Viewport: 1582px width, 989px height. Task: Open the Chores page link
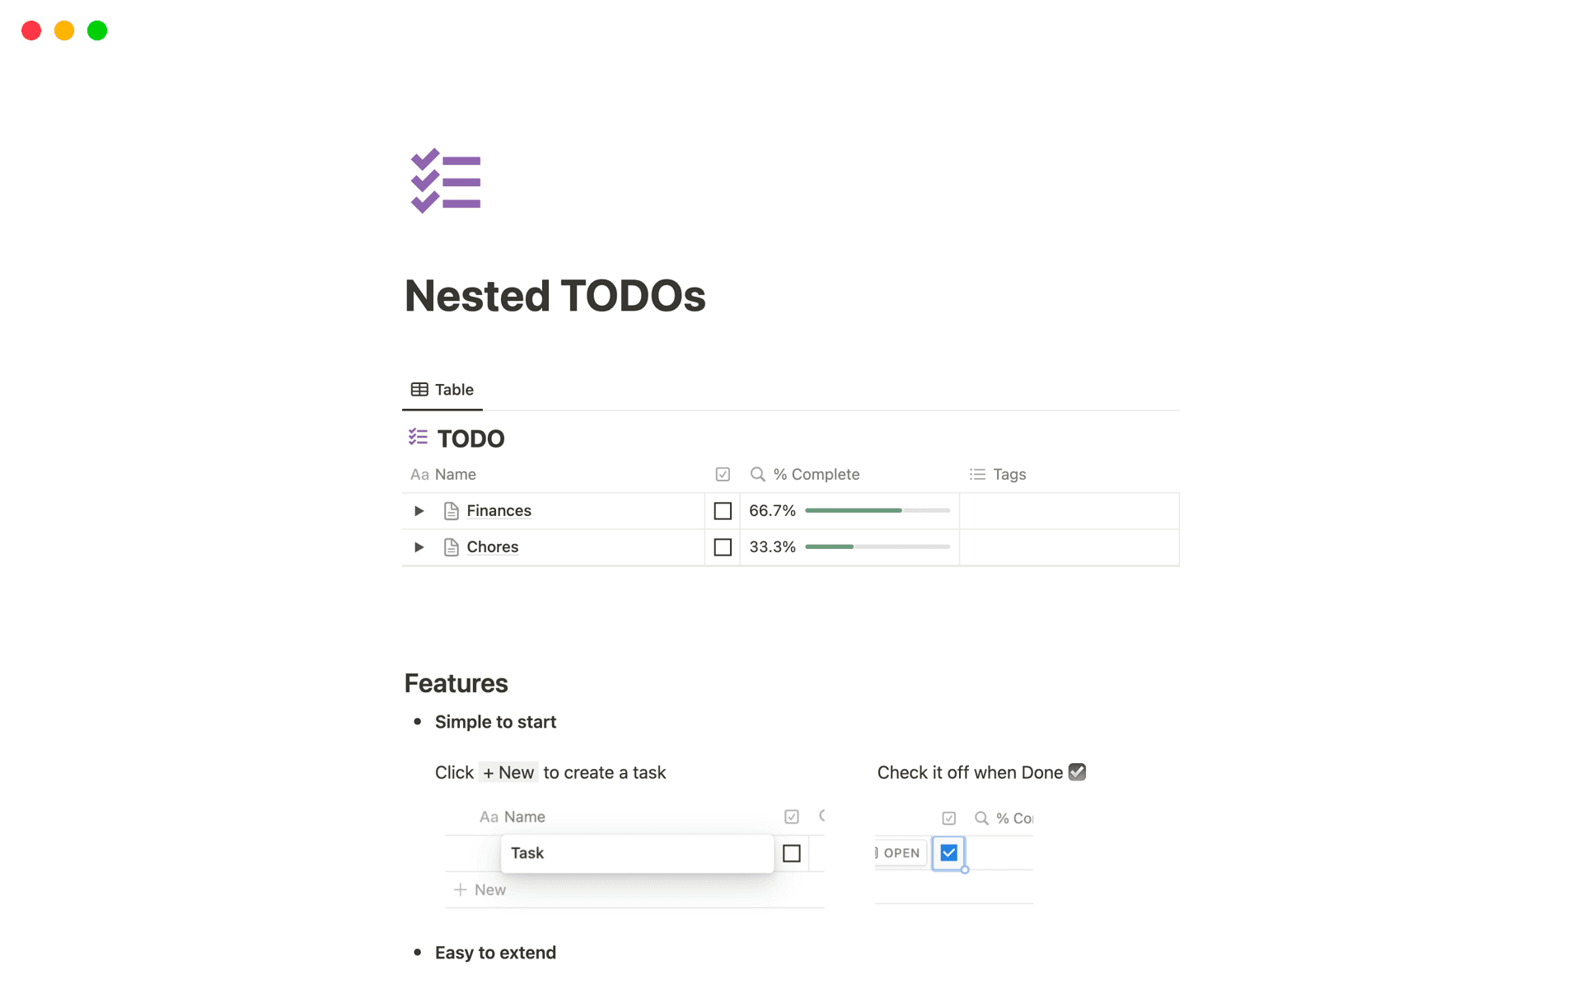point(492,546)
